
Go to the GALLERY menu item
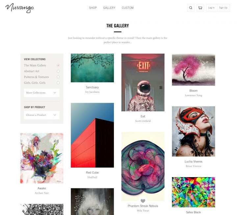[109, 8]
